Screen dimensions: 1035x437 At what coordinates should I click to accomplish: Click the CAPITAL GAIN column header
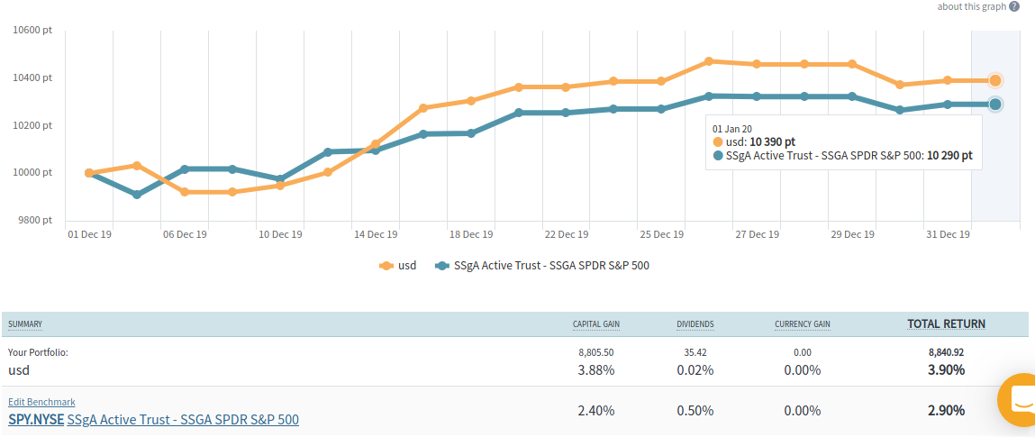point(596,324)
